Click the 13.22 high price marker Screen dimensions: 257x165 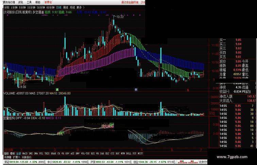pos(120,17)
